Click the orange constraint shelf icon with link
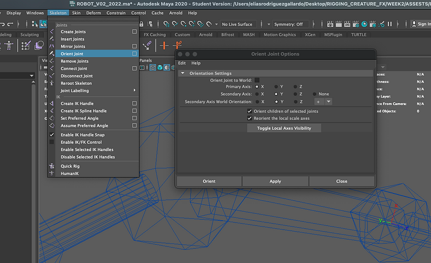The height and width of the screenshot is (263, 431). (178, 45)
